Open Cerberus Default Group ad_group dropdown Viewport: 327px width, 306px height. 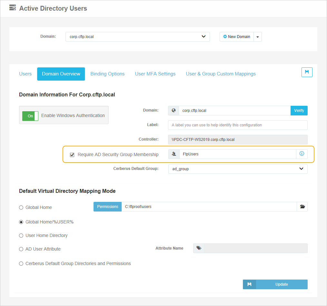coord(238,169)
